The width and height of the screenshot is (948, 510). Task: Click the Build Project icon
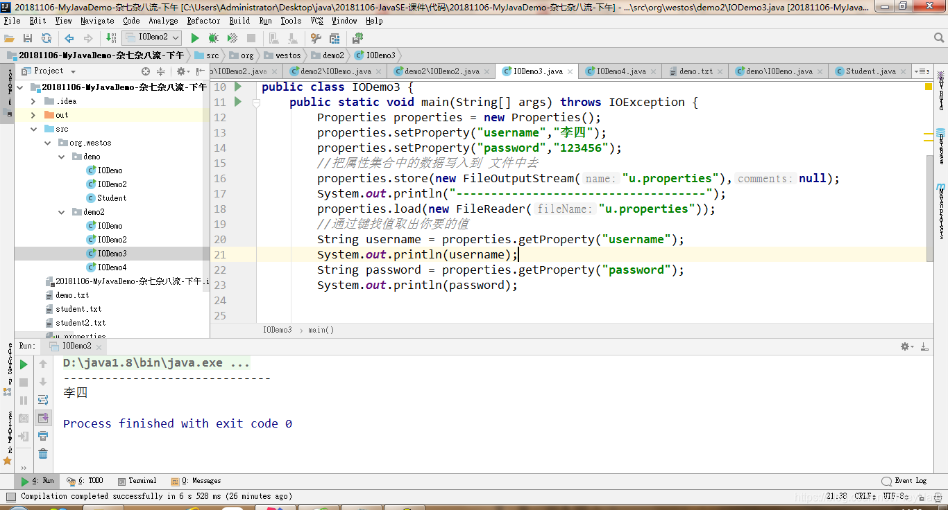pyautogui.click(x=111, y=38)
